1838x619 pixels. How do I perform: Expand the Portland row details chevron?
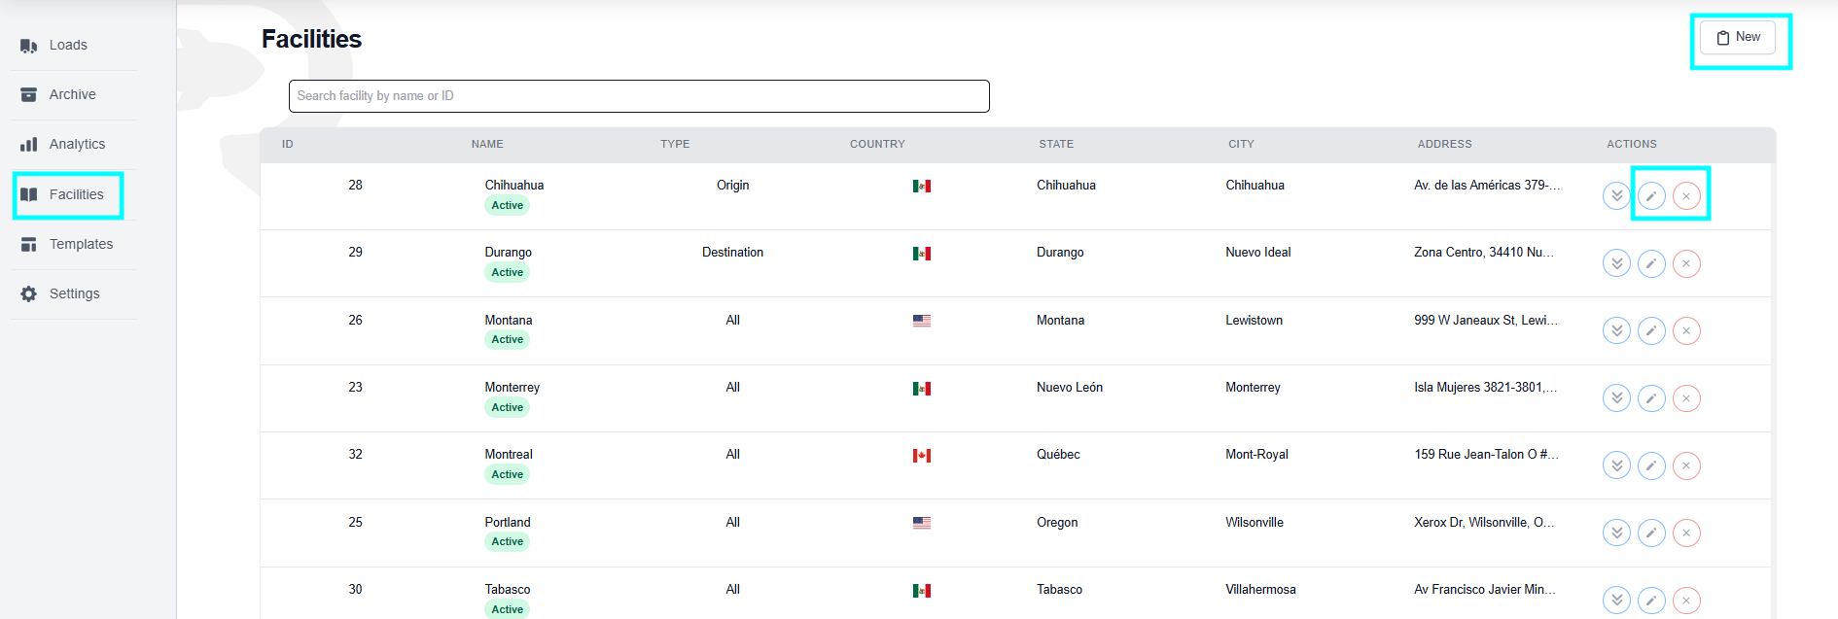tap(1616, 533)
